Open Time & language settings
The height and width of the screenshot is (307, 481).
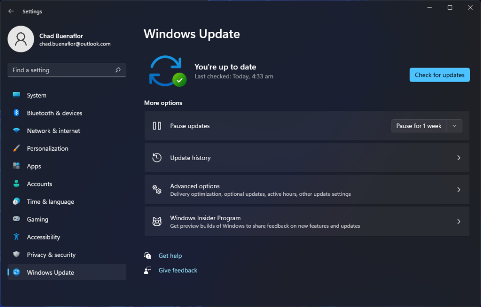coord(67,201)
